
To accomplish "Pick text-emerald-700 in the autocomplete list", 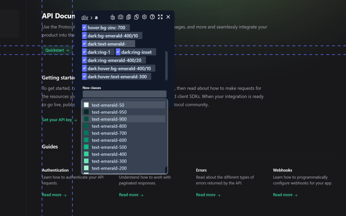I will [x=124, y=133].
